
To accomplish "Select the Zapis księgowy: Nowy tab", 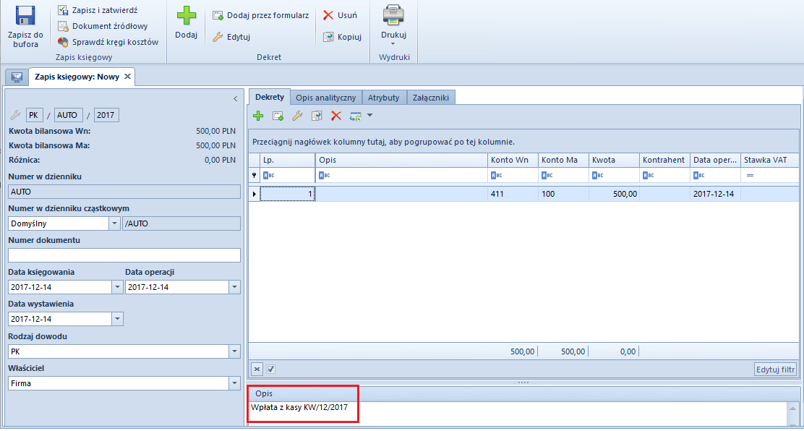I will click(77, 77).
